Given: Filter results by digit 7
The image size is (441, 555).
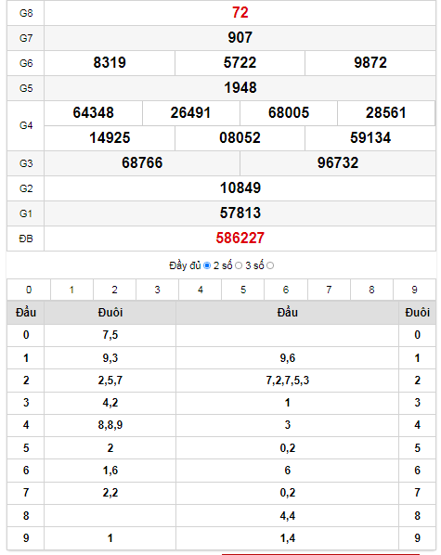Looking at the screenshot, I should pos(329,290).
